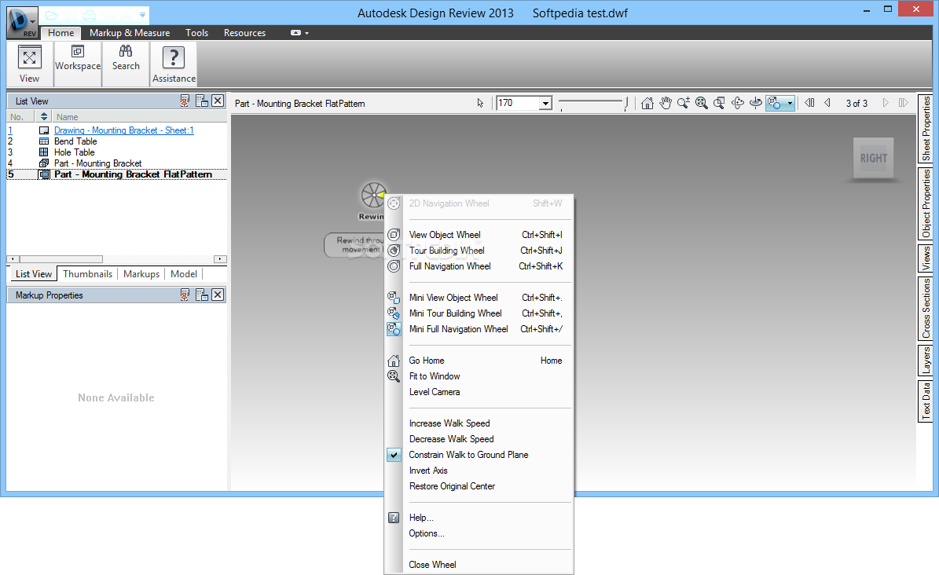Click the Save quick access icon
The image size is (939, 575).
pyautogui.click(x=71, y=15)
